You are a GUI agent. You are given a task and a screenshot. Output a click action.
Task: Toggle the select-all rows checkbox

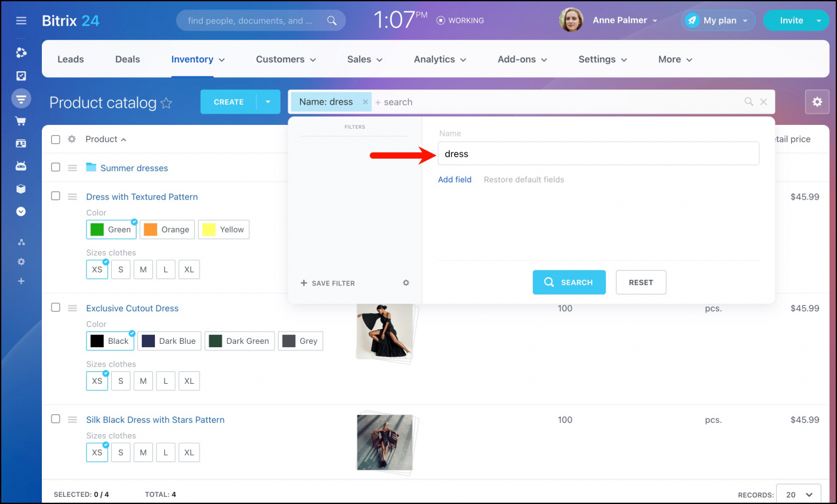[56, 139]
